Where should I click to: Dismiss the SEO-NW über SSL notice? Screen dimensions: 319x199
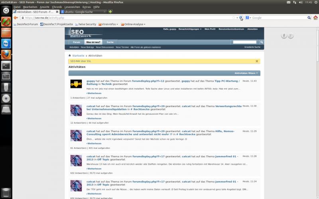[257, 61]
